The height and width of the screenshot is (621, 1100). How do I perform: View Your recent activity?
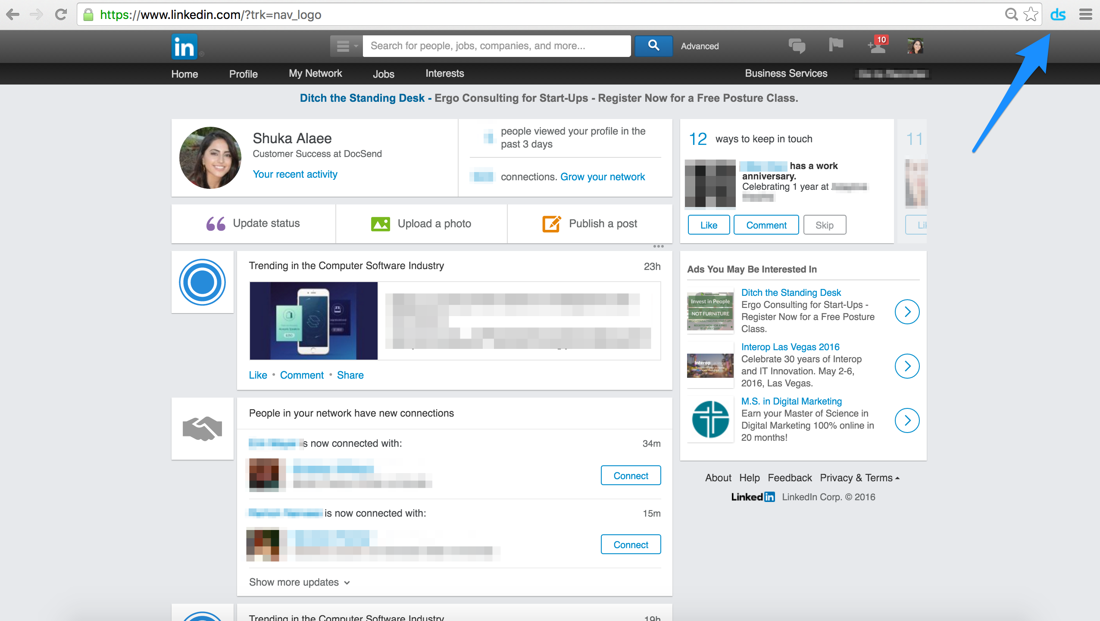pyautogui.click(x=295, y=174)
